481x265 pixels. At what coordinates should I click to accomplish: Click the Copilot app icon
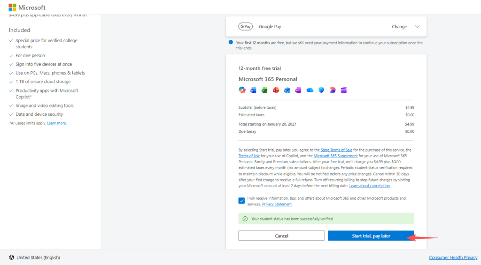pos(242,90)
